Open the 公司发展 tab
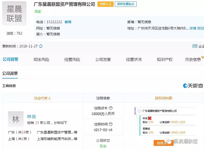Image resolution: width=204 pixels, height=150 pixels. tap(103, 60)
